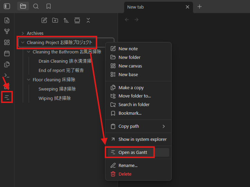Open the bookmarks panel icon
Screen dimensions: 250x187
[x=49, y=7]
